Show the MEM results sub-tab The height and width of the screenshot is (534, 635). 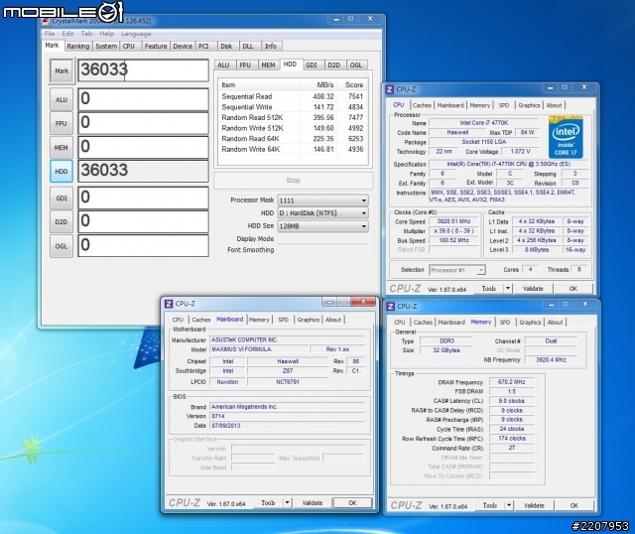click(x=268, y=66)
